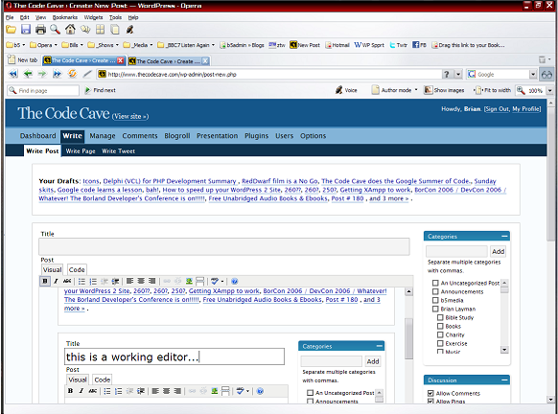The height and width of the screenshot is (414, 558).
Task: Click the empty outer Title input field
Action: coord(224,246)
